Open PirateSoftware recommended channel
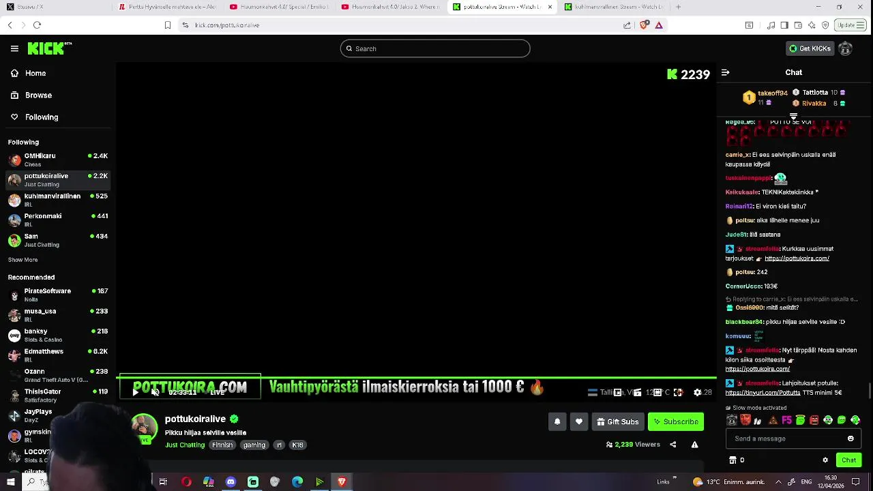 (x=58, y=295)
